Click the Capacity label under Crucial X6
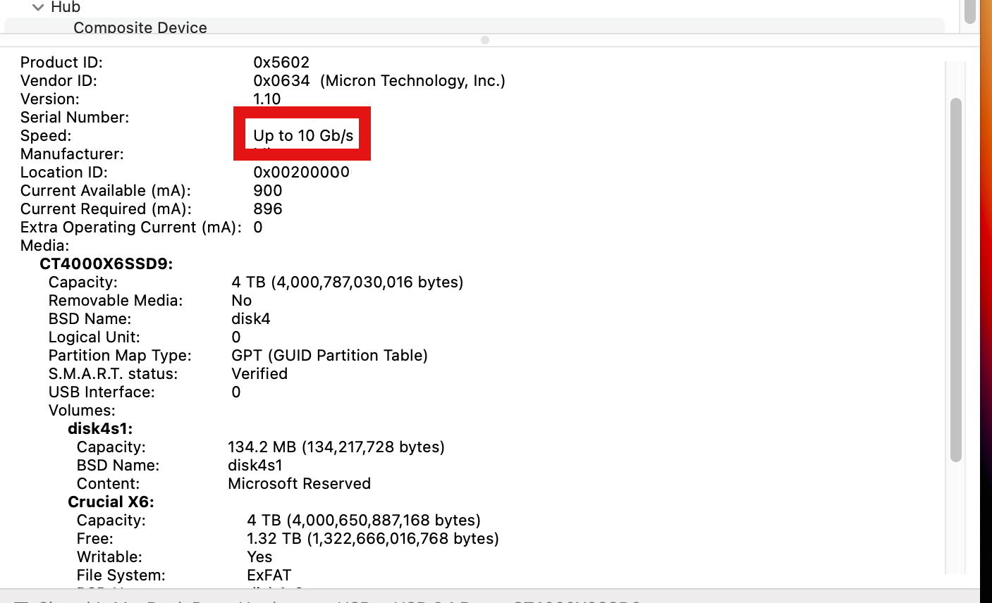Viewport: 992px width, 603px height. (111, 521)
